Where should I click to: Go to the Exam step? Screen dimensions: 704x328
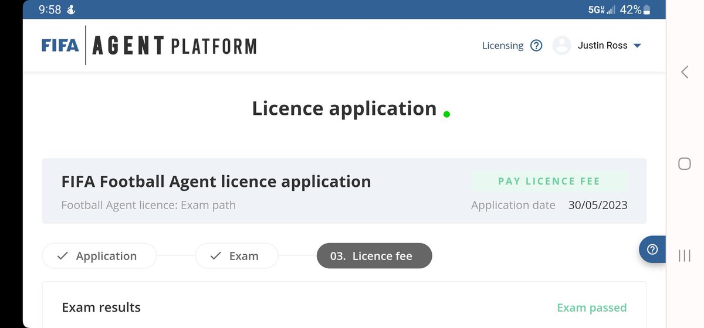click(236, 256)
